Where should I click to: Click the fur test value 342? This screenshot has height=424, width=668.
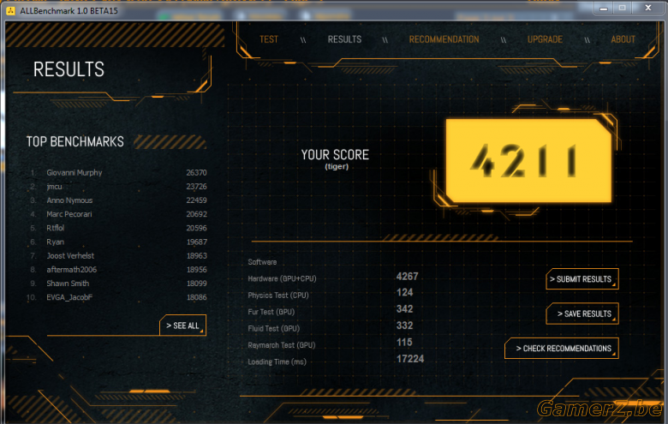pos(404,309)
